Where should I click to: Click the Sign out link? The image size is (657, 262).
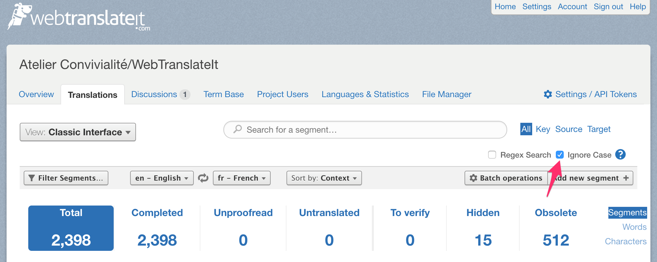coord(608,7)
